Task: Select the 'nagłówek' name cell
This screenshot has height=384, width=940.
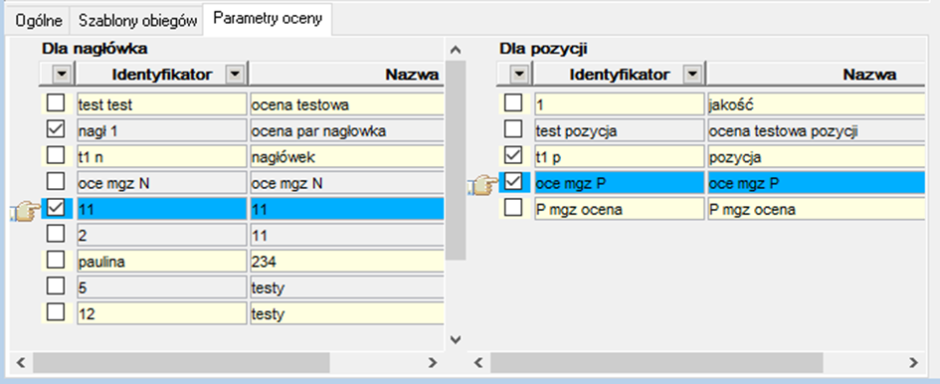Action: pos(346,156)
